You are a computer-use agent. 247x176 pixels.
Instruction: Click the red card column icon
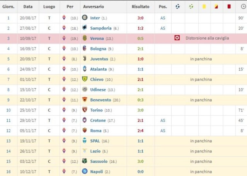229,6
